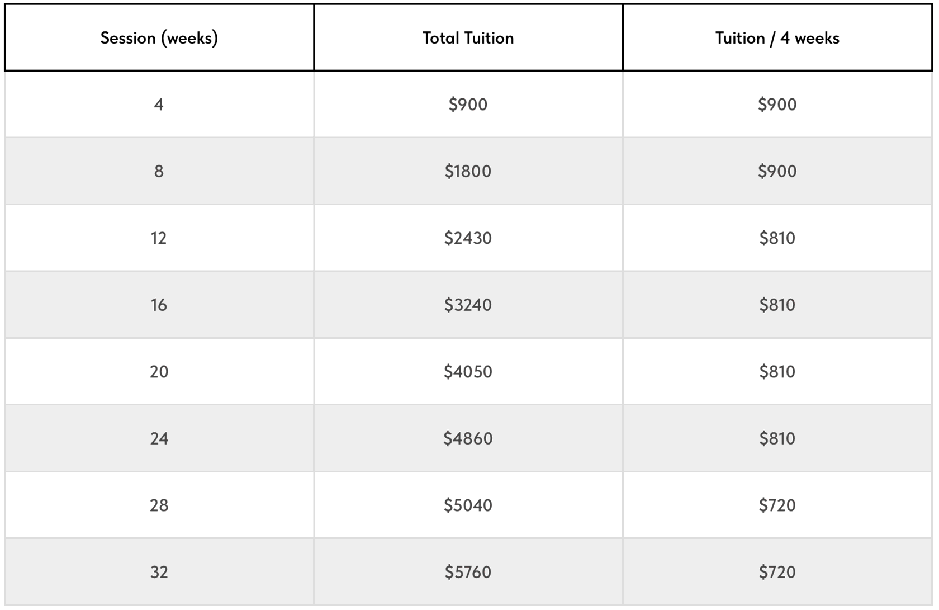
Task: Select the 12 weeks session cell
Action: point(159,238)
